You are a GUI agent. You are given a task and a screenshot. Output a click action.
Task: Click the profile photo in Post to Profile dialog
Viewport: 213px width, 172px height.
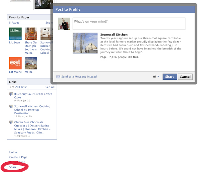point(64,24)
